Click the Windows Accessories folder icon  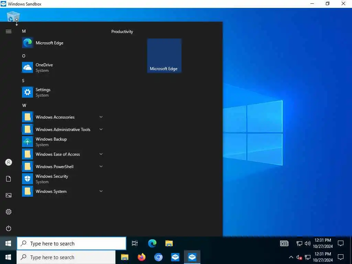pyautogui.click(x=27, y=117)
